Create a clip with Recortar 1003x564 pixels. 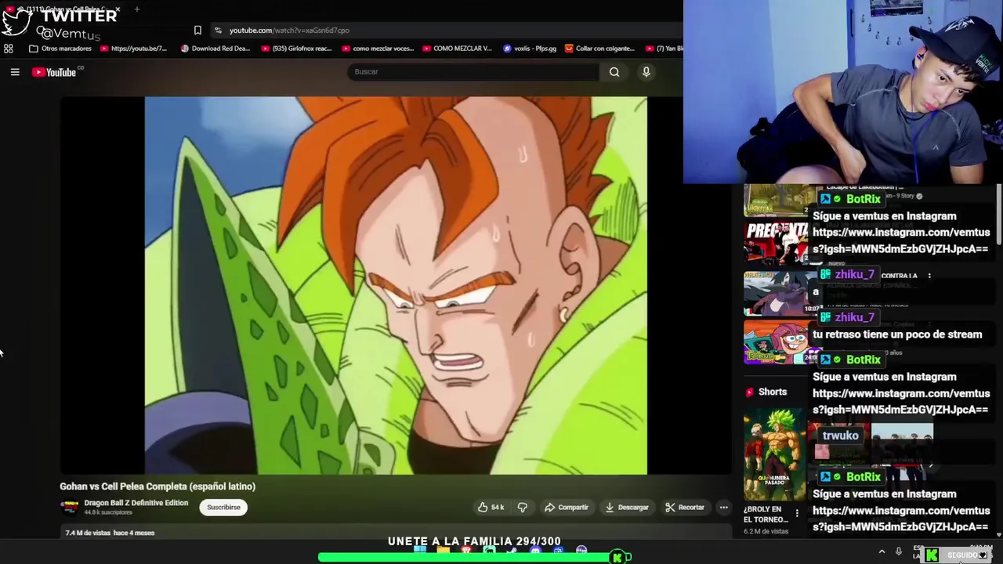(685, 508)
